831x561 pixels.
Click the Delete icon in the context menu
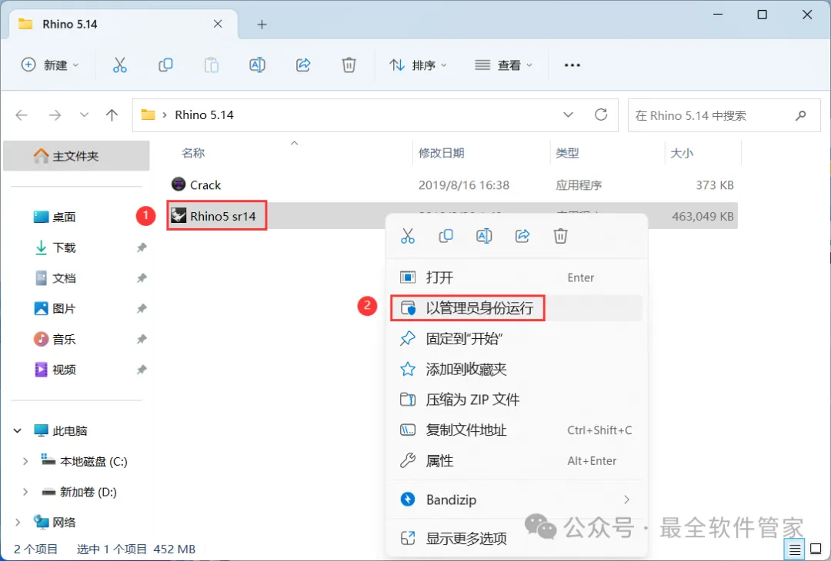561,235
